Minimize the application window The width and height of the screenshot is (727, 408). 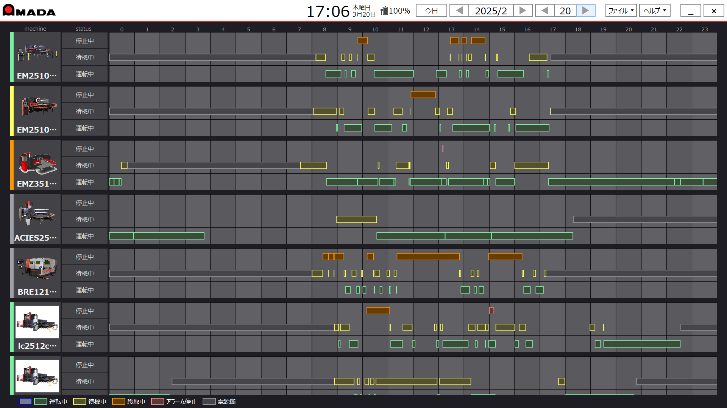tap(691, 11)
